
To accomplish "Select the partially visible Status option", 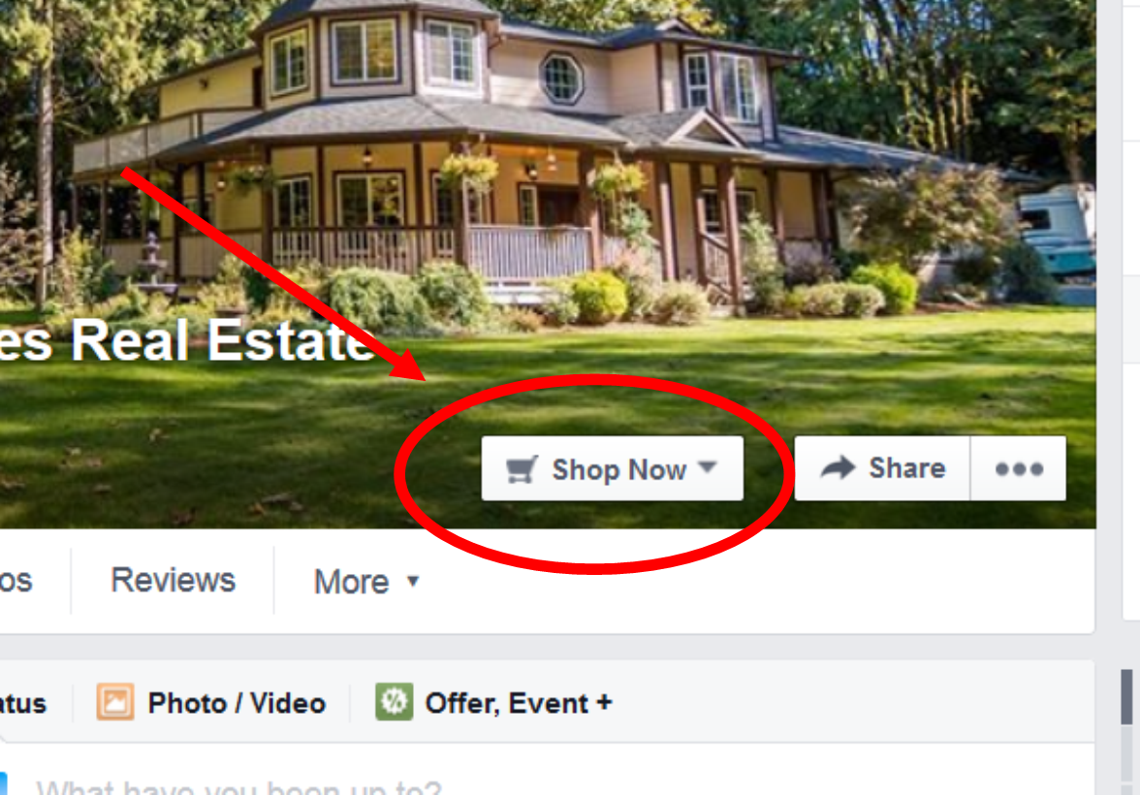I will pyautogui.click(x=23, y=703).
